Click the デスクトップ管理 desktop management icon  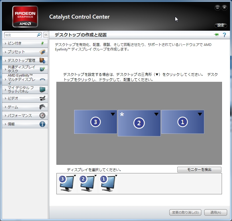42,61
